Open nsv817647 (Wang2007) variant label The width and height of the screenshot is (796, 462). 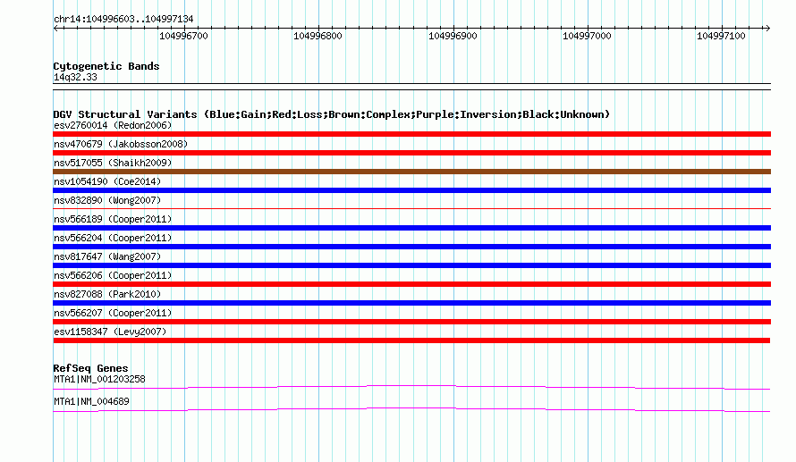click(107, 256)
